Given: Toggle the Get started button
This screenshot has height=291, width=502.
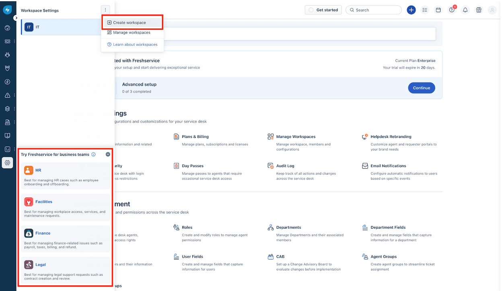Looking at the screenshot, I should point(323,10).
